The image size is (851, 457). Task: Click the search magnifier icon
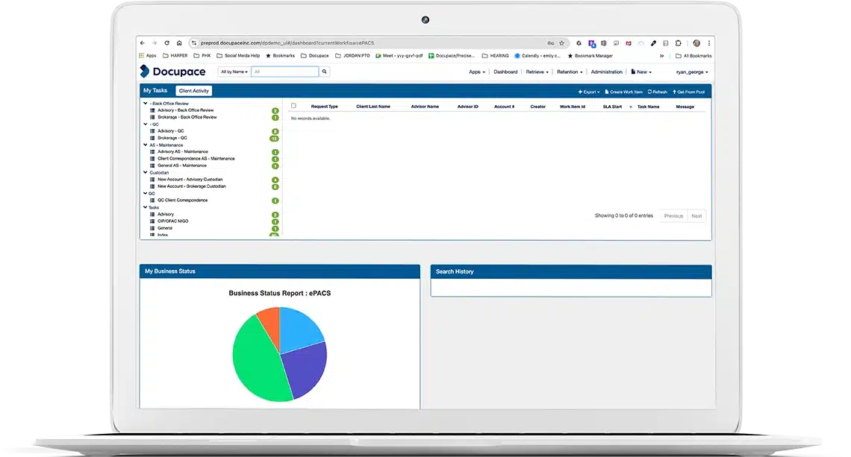point(325,71)
